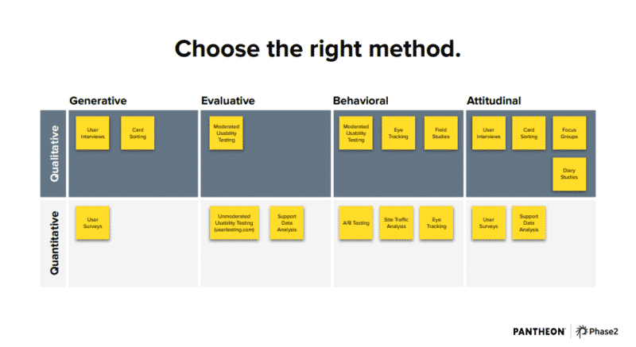Click the Attitudinal User Surveys note
Screen dimensions: 636x347
[489, 223]
